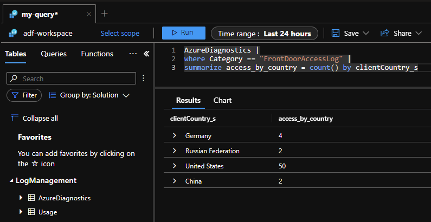431x222 pixels.
Task: Click the Filter button
Action: [x=24, y=95]
